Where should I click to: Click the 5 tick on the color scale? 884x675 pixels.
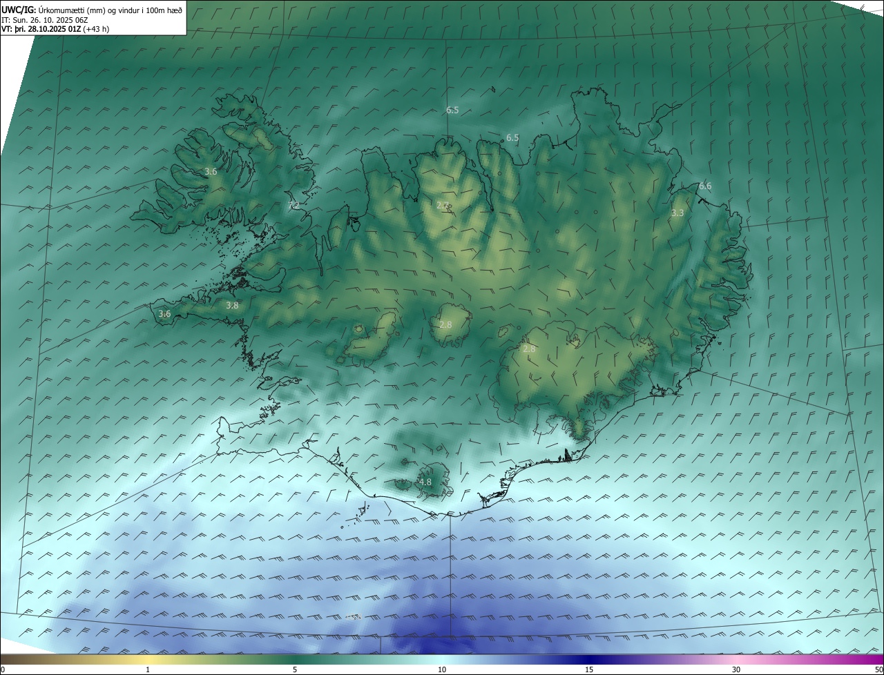[x=295, y=669]
